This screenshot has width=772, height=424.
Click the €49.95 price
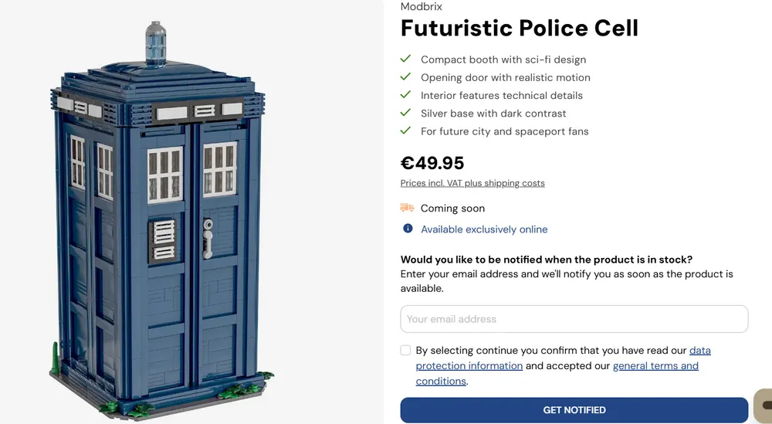432,163
